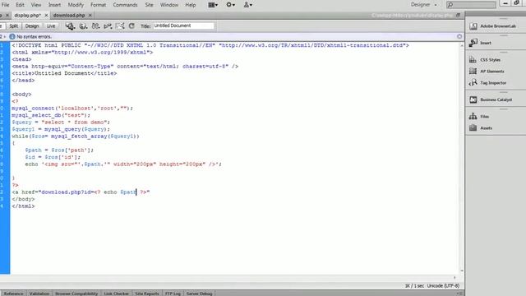526x296 pixels.
Task: Click the document window restore icon
Action: coord(458,15)
